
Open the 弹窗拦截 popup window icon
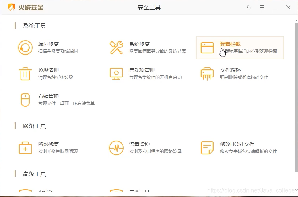click(x=207, y=48)
